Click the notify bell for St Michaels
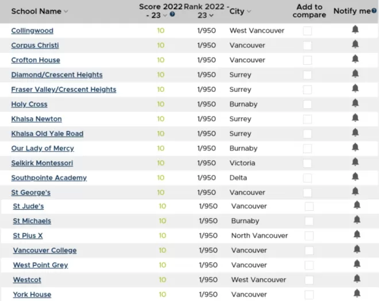The width and height of the screenshot is (379, 301). click(357, 220)
